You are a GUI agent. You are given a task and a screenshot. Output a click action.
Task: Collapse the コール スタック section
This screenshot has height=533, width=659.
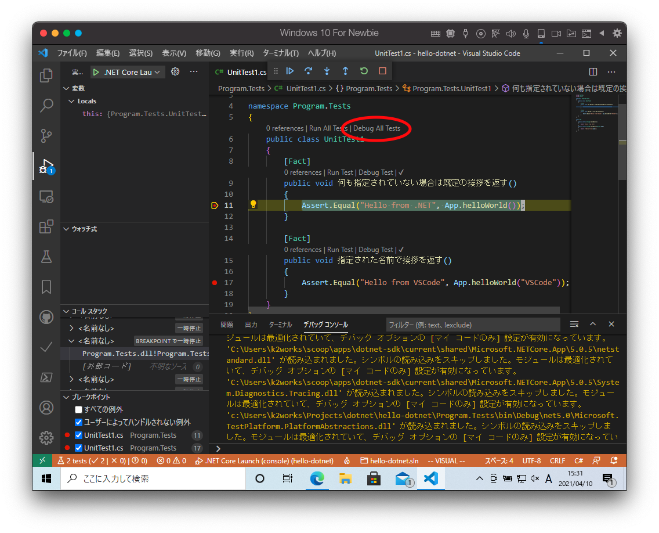coord(66,311)
